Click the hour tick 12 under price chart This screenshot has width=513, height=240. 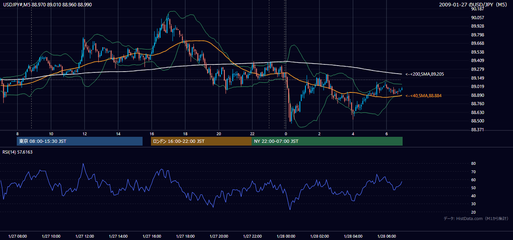tap(84, 134)
